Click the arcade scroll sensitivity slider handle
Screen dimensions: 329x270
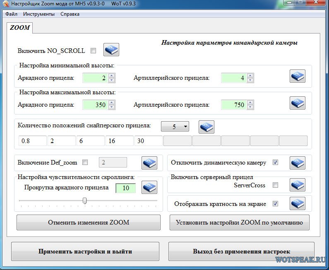tap(85, 201)
